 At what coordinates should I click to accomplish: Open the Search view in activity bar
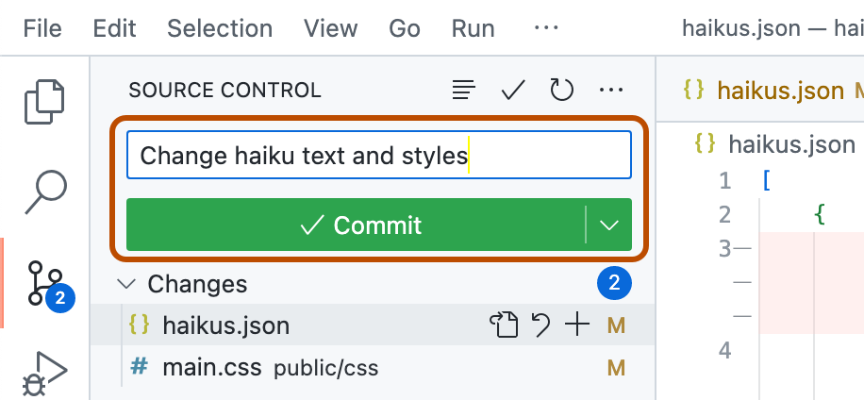(45, 192)
